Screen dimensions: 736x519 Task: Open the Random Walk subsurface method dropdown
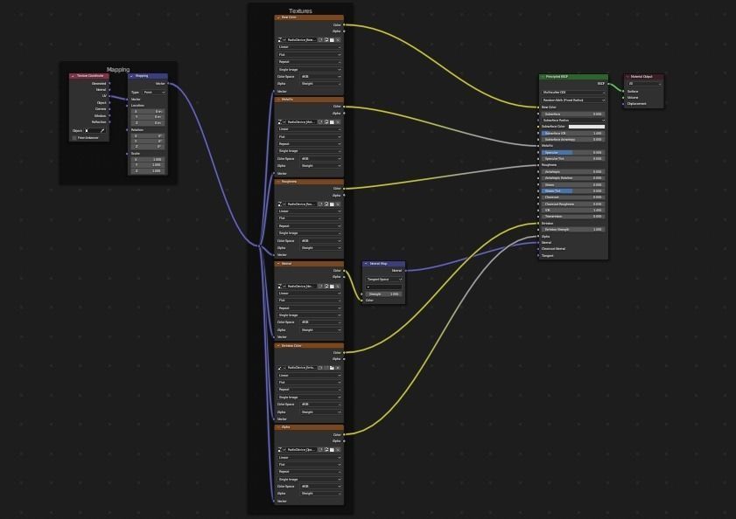pos(573,100)
